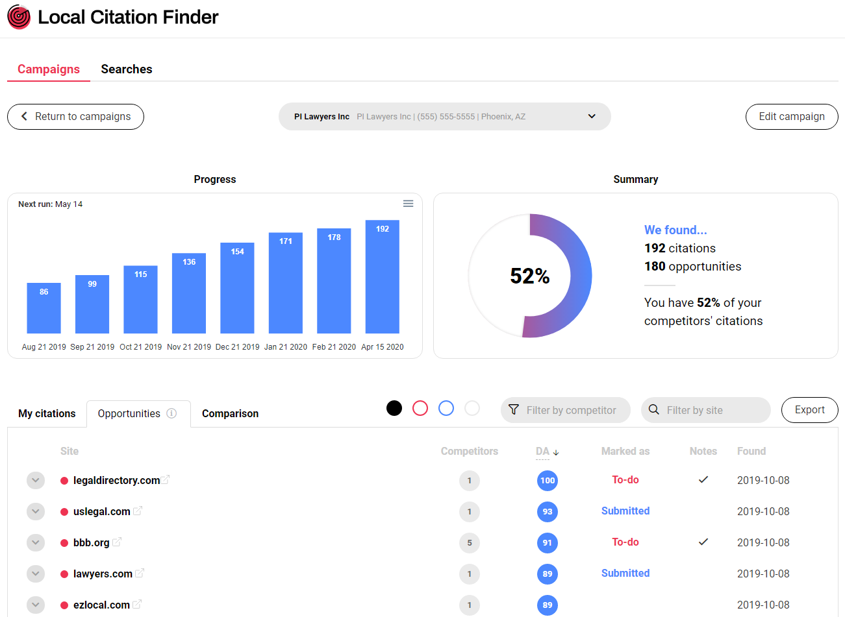
Task: Toggle the blue citation status filter
Action: coord(446,407)
